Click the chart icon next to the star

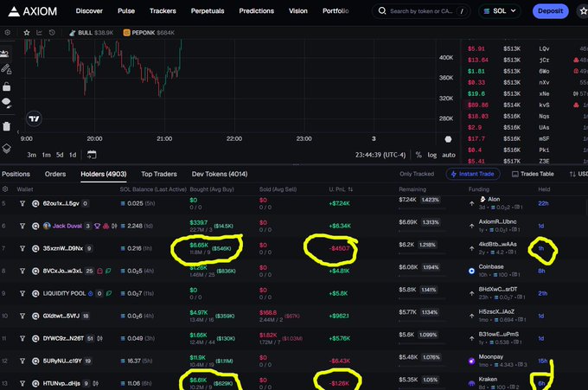click(39, 33)
